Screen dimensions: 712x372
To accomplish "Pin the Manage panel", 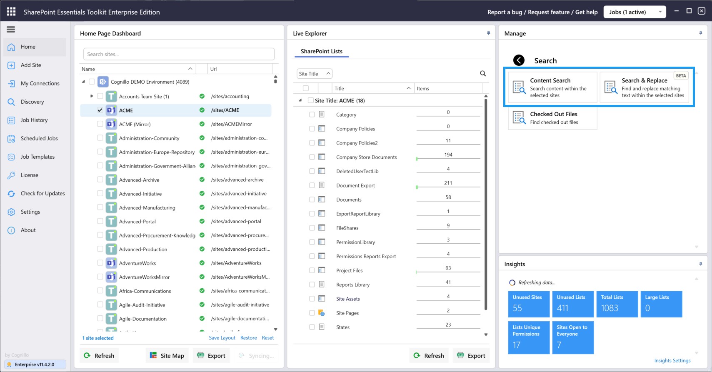I will click(x=700, y=33).
